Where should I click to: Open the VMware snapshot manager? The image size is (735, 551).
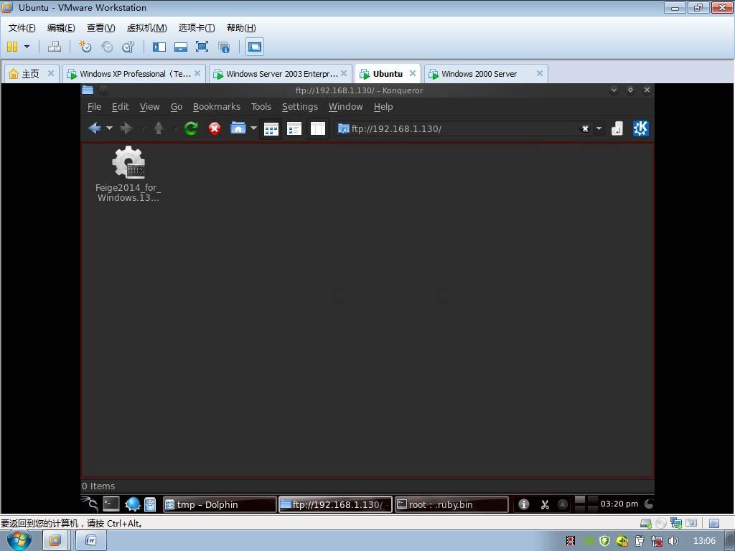point(128,47)
